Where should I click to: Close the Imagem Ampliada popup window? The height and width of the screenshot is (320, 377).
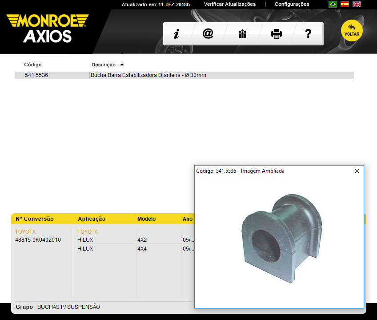pos(357,171)
